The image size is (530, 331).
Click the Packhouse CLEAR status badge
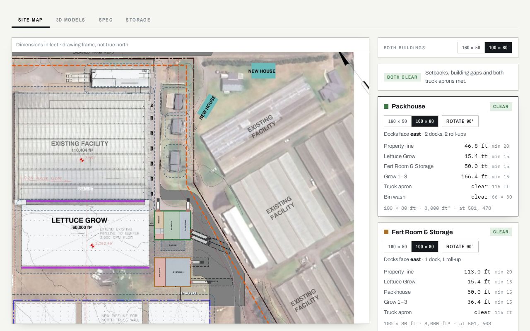pyautogui.click(x=501, y=106)
